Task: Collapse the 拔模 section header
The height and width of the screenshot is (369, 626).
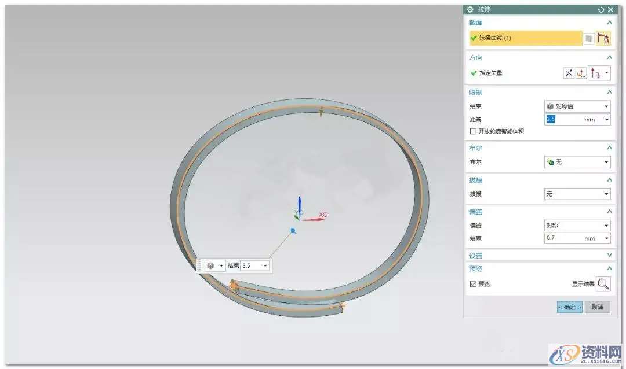Action: (609, 180)
